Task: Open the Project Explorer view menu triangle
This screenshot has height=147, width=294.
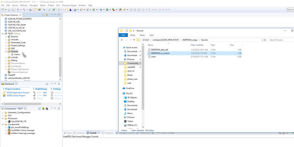Action: coord(52,15)
